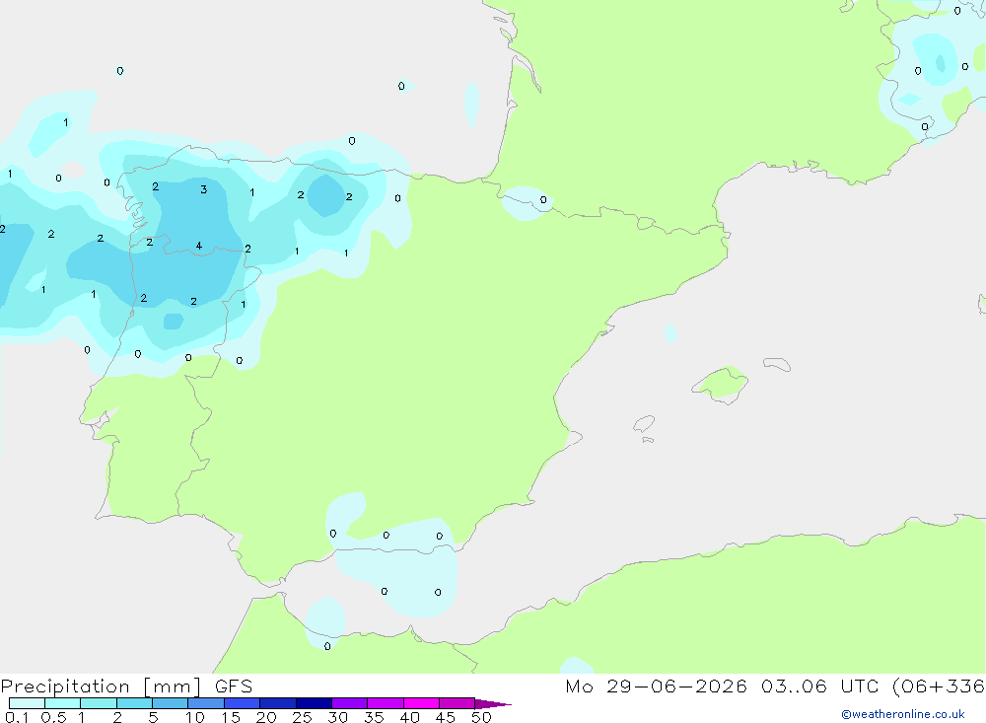Pick the 20–25 mm dark blue legend swatch
The image size is (986, 723).
(x=278, y=703)
